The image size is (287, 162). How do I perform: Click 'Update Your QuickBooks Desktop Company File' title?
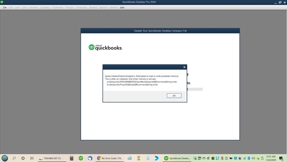pos(160,31)
